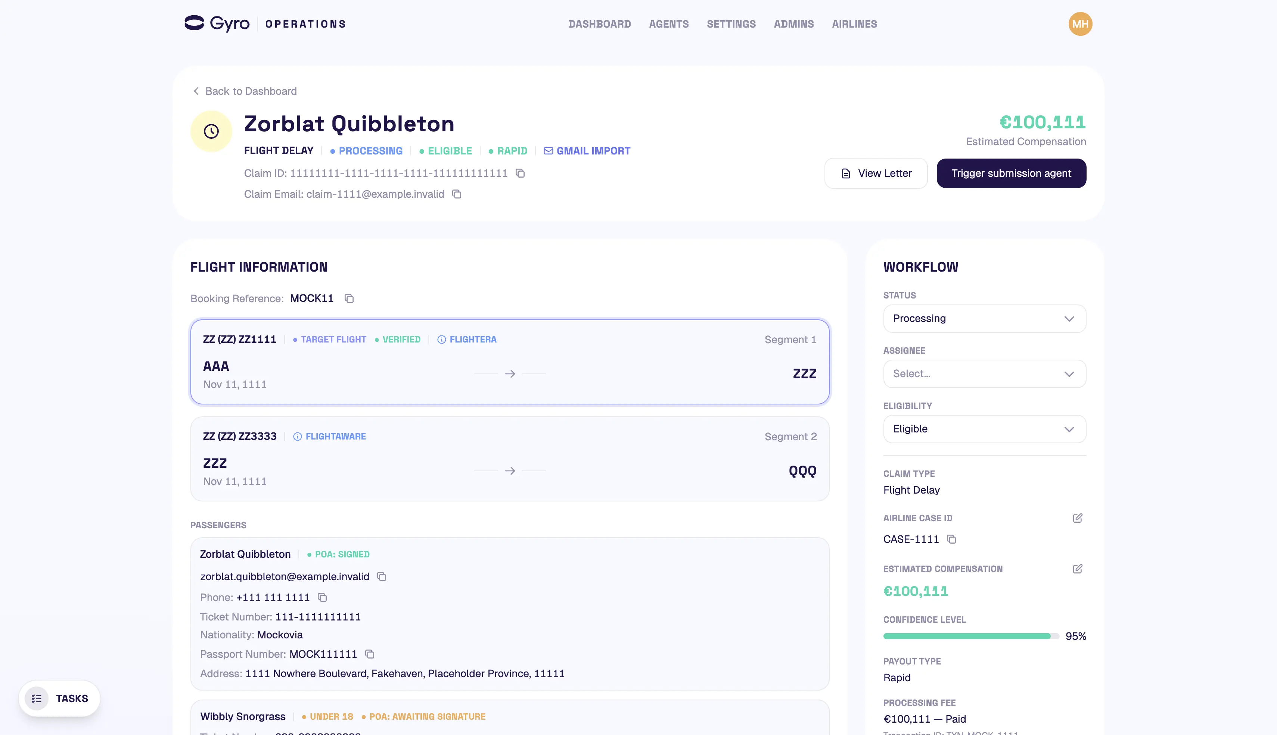Viewport: 1277px width, 735px height.
Task: Click the back chevron arrow
Action: [196, 91]
